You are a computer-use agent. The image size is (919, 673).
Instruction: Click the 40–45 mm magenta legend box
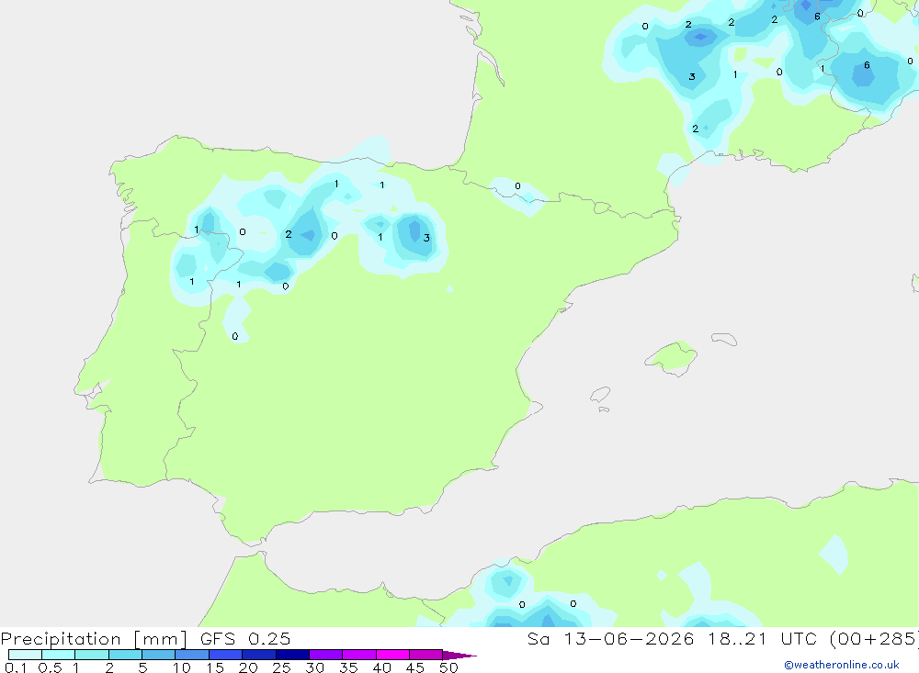[392, 655]
